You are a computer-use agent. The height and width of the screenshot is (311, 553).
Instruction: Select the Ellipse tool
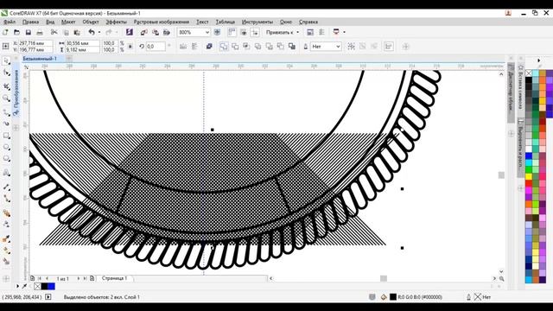pyautogui.click(x=6, y=147)
